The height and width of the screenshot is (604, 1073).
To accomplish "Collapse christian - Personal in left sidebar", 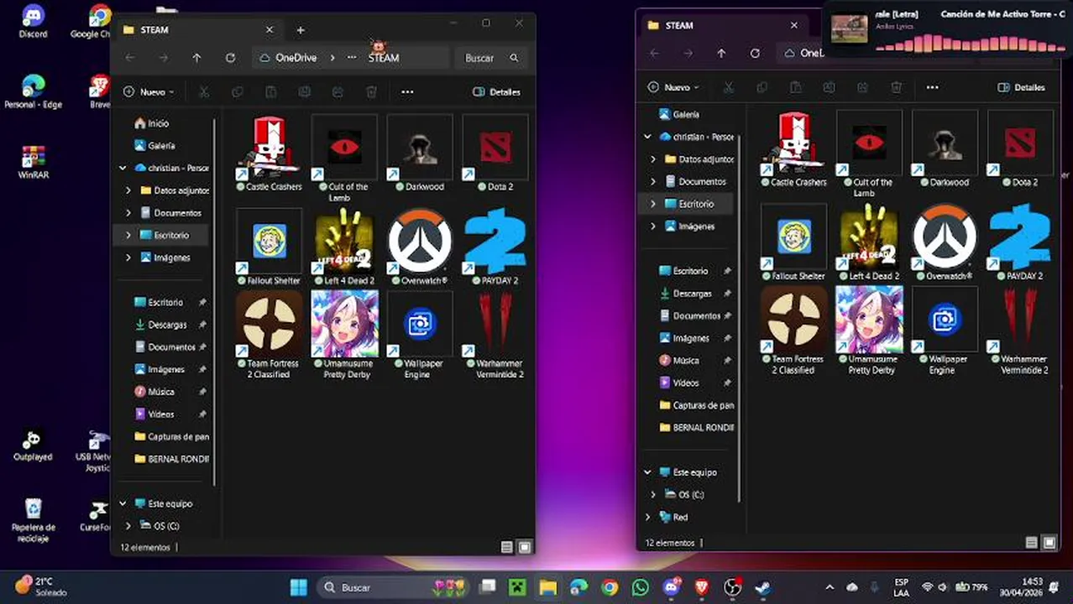I will tap(123, 168).
